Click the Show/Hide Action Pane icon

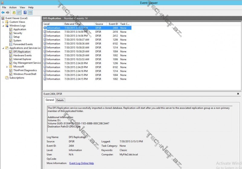(x=30, y=12)
